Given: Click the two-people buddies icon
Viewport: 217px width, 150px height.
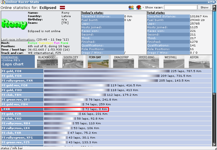Looking at the screenshot, I should tap(131, 8).
